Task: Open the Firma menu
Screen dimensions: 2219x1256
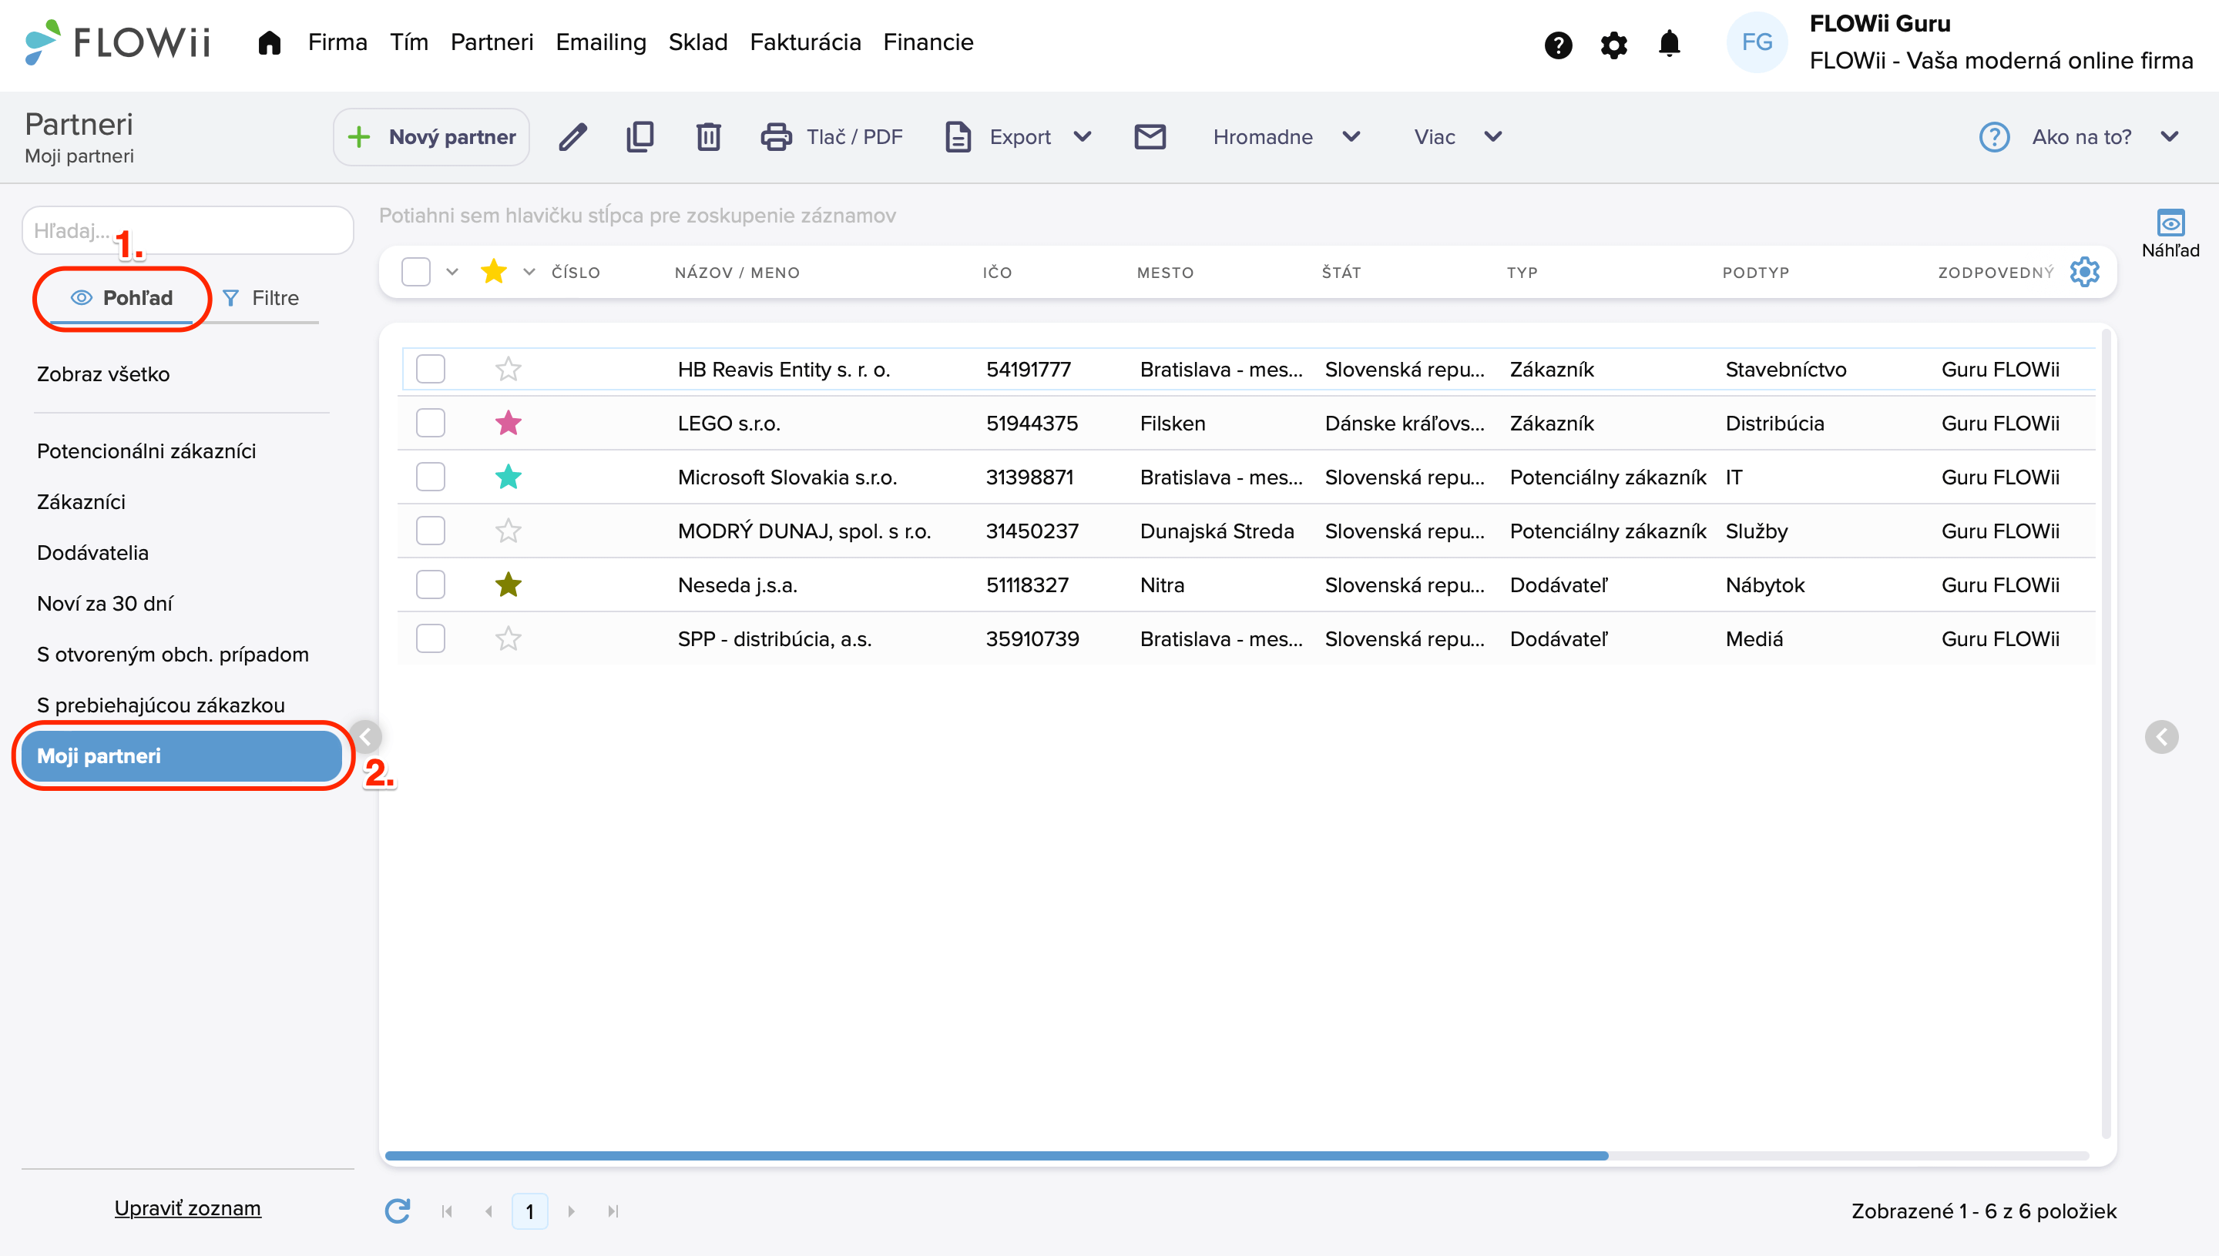Action: coord(337,42)
